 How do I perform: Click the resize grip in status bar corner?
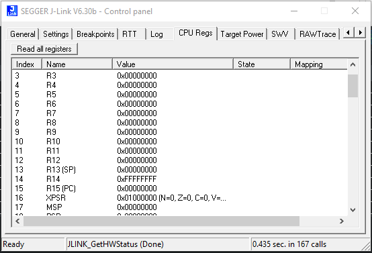(366, 246)
